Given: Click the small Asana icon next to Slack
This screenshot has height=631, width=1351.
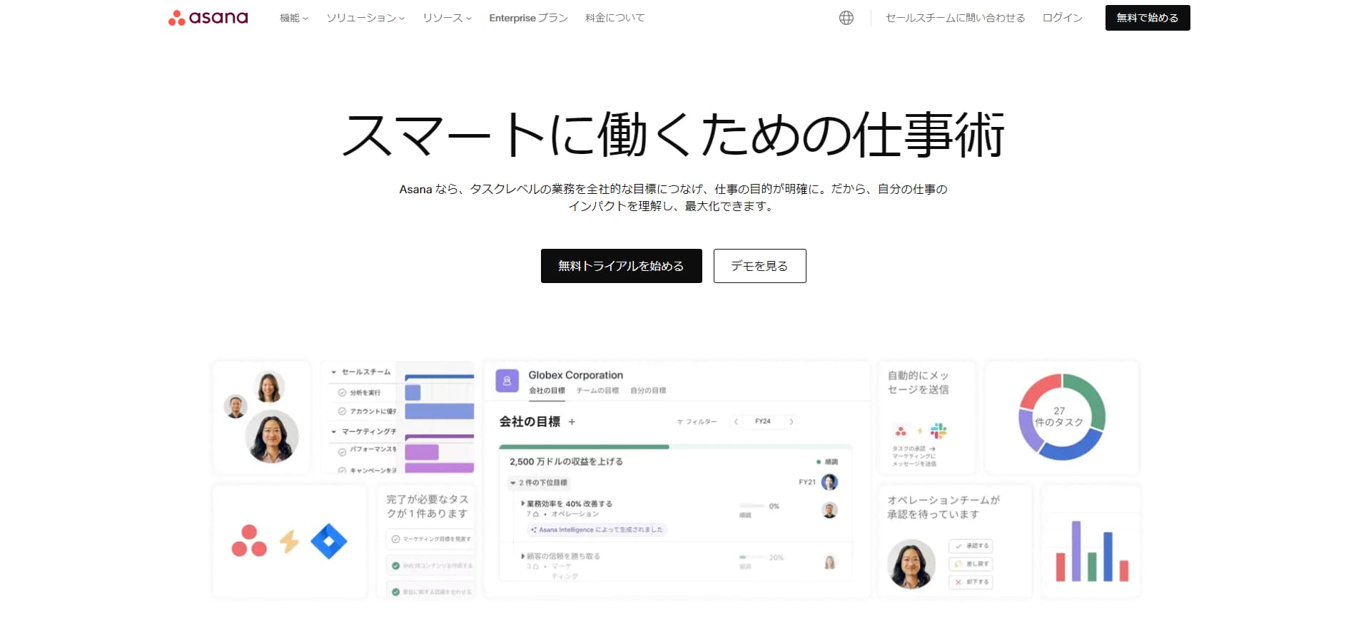Looking at the screenshot, I should (901, 431).
